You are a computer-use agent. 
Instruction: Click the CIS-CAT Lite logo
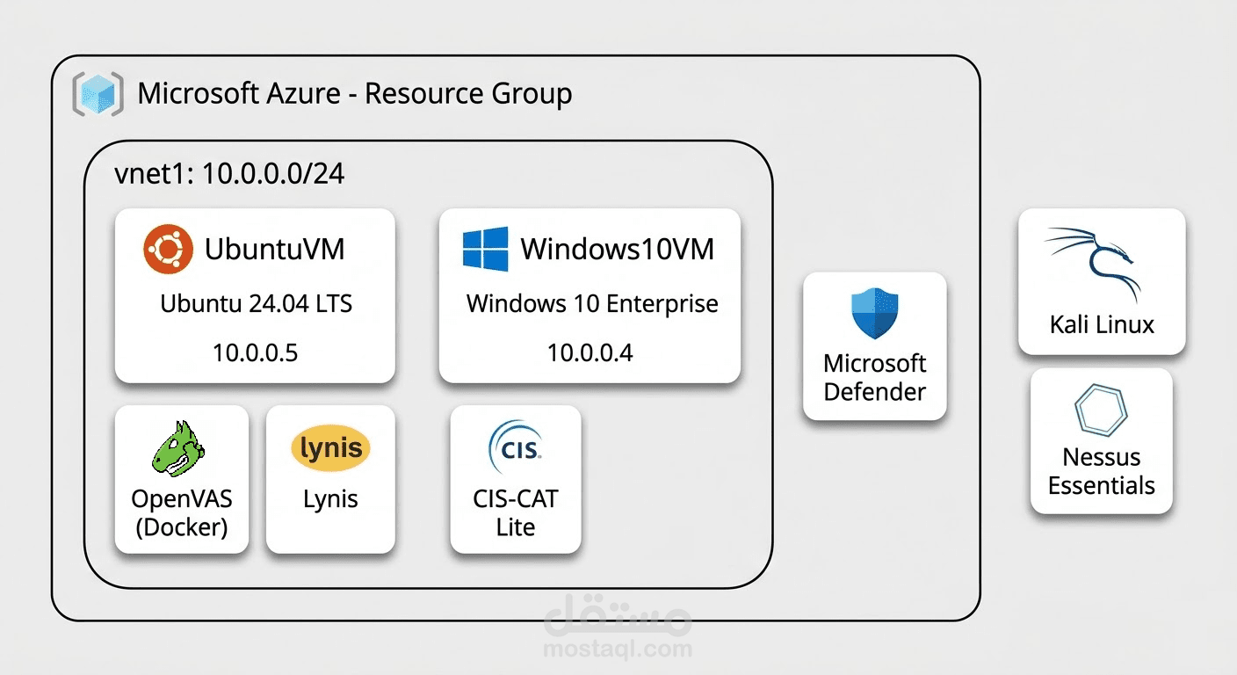(516, 445)
